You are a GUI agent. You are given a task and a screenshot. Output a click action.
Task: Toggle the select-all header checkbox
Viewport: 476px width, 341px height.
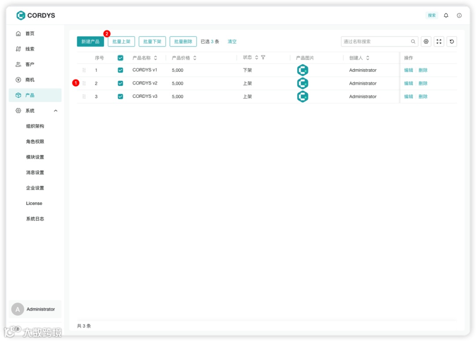(120, 58)
